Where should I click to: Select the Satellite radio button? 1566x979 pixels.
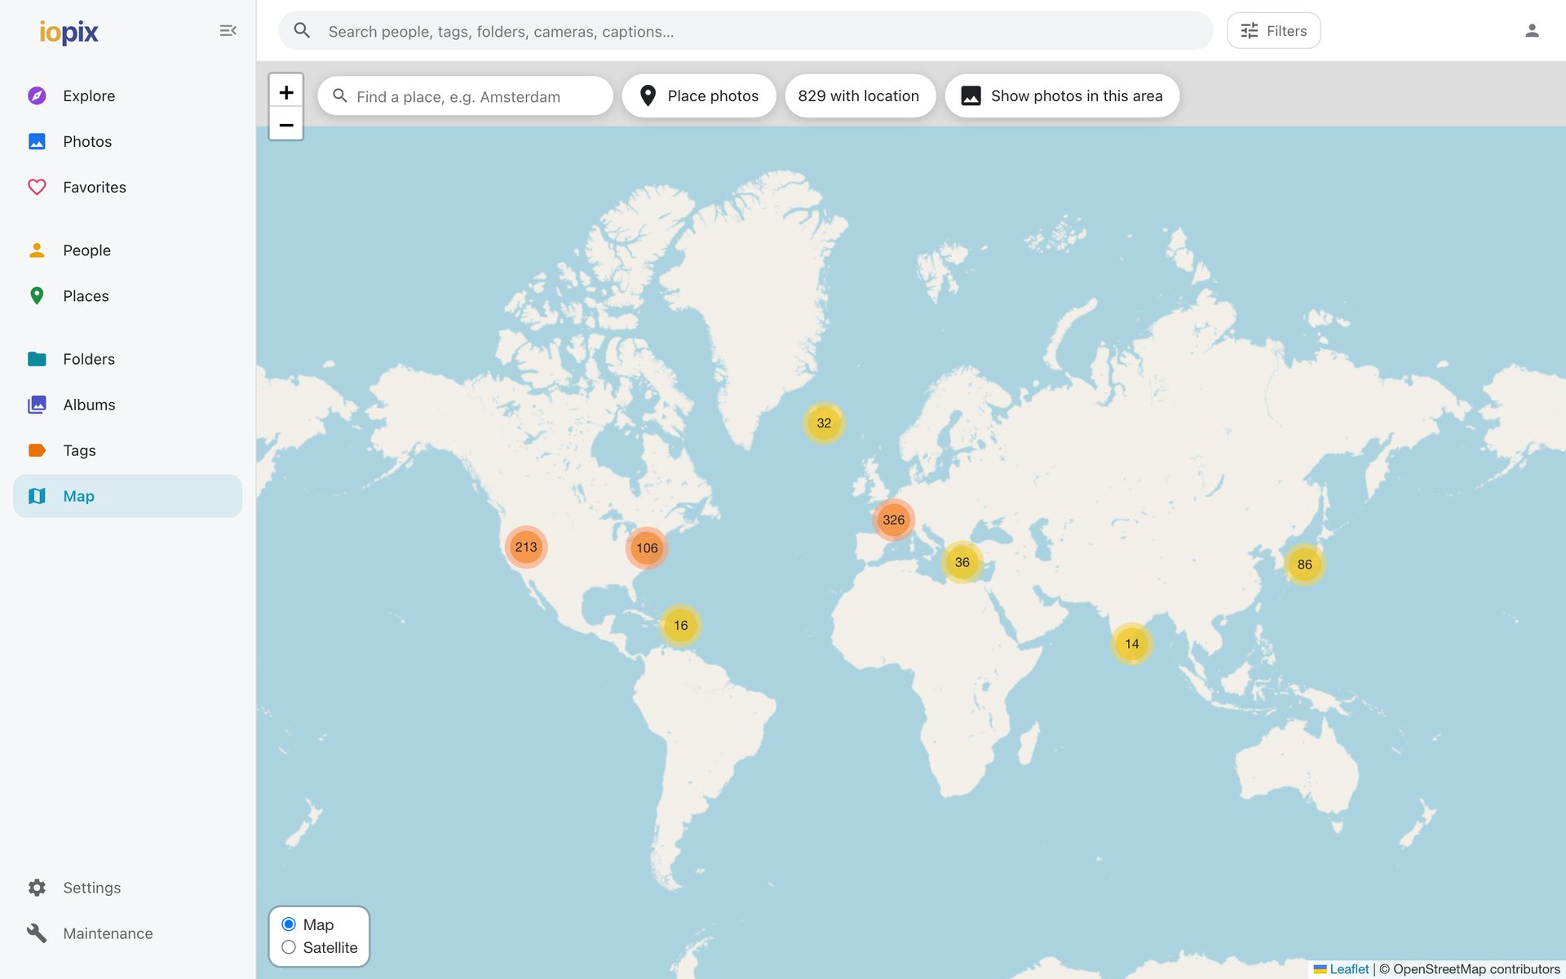(x=289, y=947)
